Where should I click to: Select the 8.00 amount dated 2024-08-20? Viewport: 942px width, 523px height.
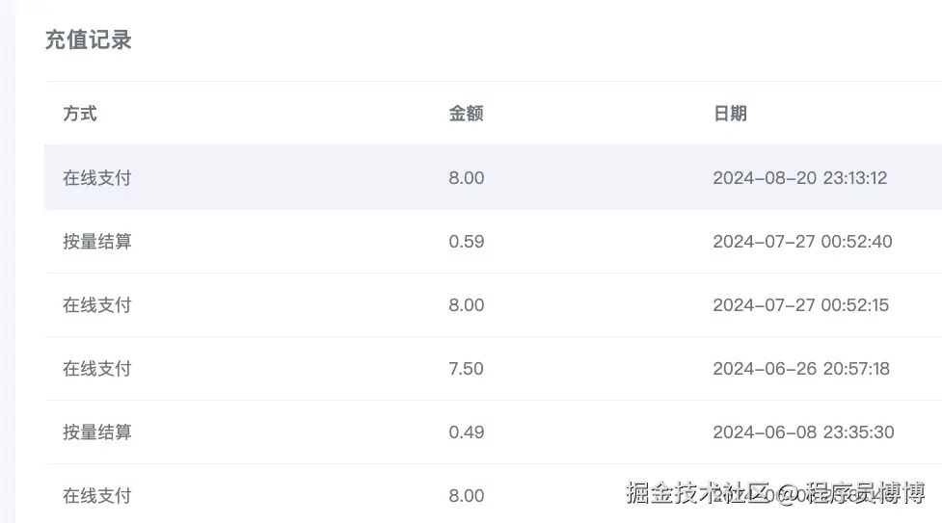[467, 178]
